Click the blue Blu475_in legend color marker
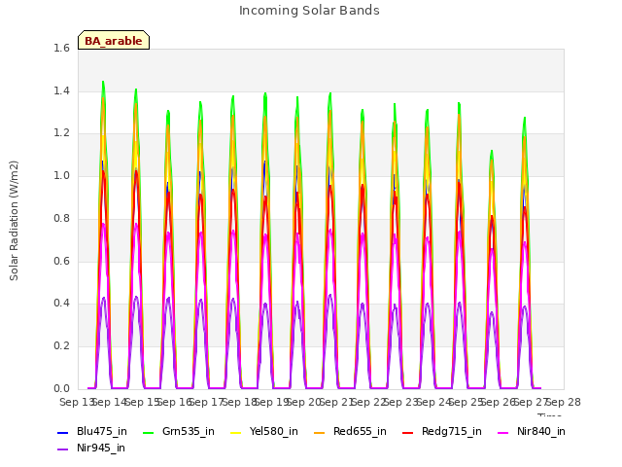The image size is (622, 467). click(x=62, y=432)
